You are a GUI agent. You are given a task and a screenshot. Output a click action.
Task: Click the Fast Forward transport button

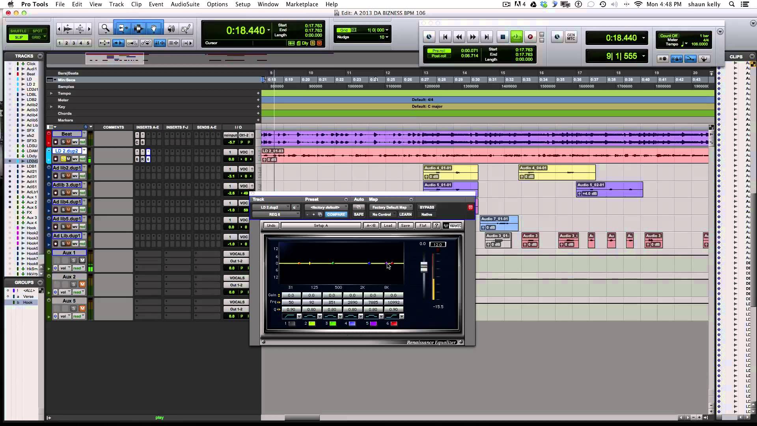473,37
